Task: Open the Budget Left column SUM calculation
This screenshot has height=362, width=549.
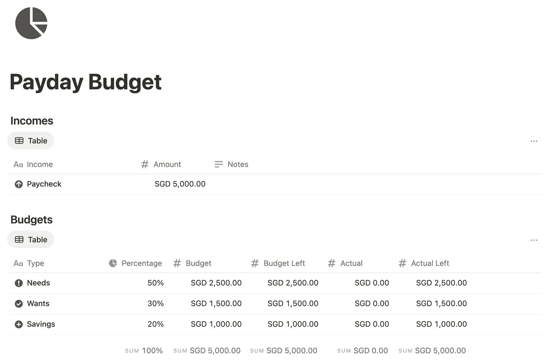Action: [283, 351]
